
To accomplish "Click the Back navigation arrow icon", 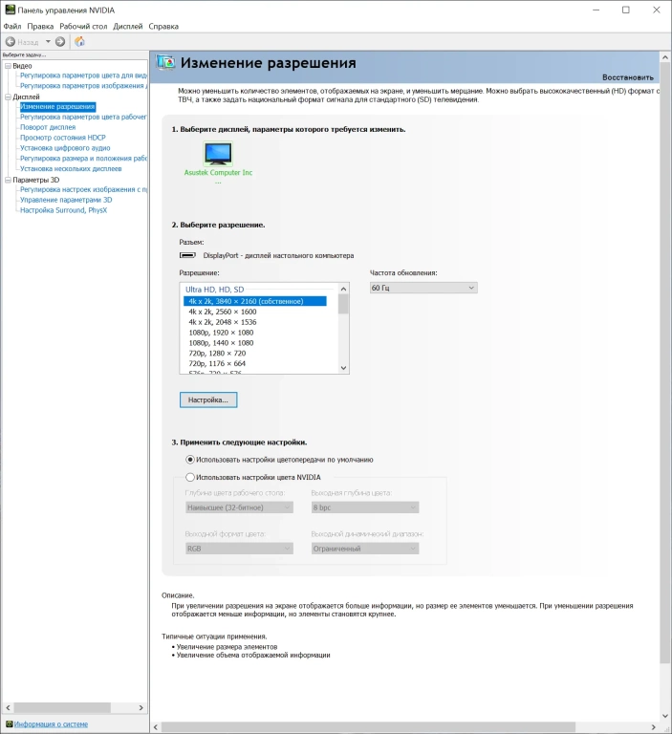I will (x=11, y=42).
